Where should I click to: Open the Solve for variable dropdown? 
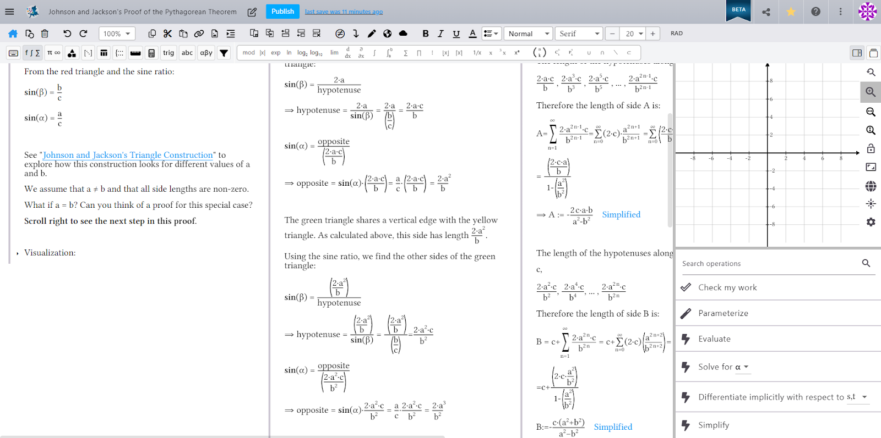point(743,367)
